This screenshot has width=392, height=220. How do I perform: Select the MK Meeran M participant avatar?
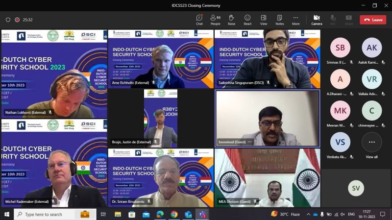tap(340, 111)
